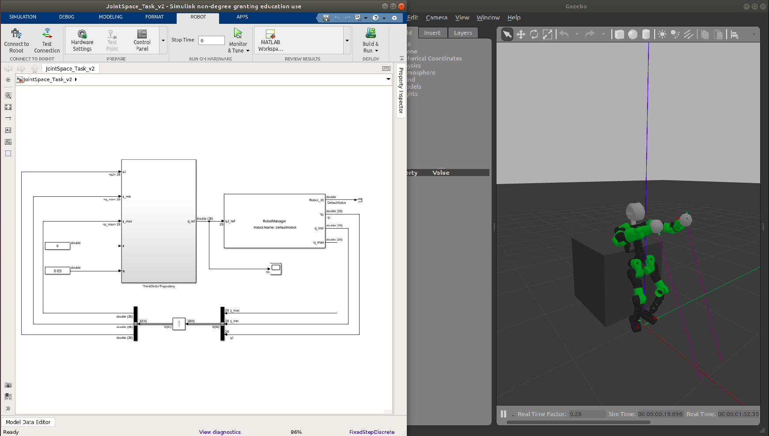769x436 pixels.
Task: Expand the JointSpace_Task_v2 breadcrumb arrow
Action: (76, 79)
